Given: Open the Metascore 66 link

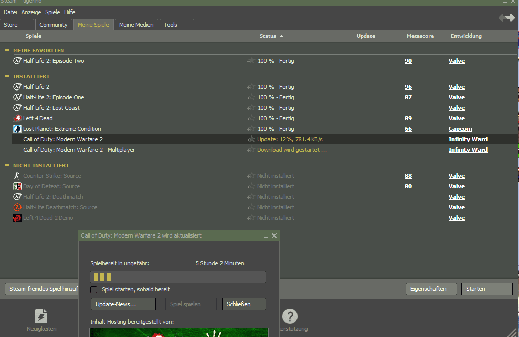Looking at the screenshot, I should click(x=408, y=129).
